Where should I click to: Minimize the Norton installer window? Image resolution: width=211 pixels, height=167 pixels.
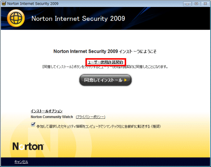[x=187, y=4]
